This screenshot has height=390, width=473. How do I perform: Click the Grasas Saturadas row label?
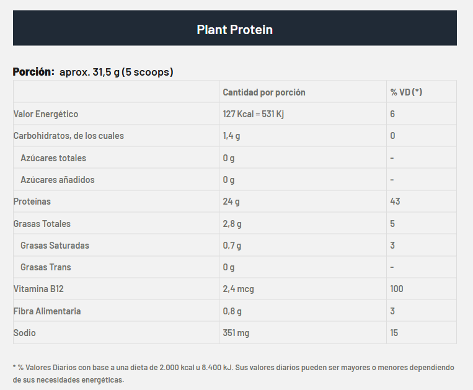[x=55, y=246]
